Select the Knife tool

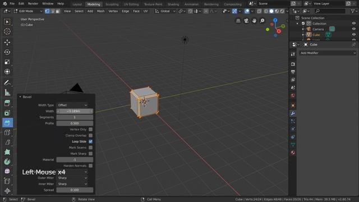[7, 142]
